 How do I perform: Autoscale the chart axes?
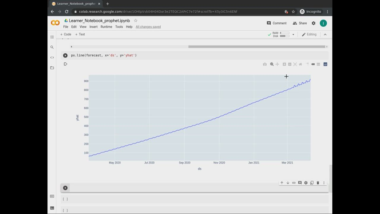pyautogui.click(x=295, y=64)
